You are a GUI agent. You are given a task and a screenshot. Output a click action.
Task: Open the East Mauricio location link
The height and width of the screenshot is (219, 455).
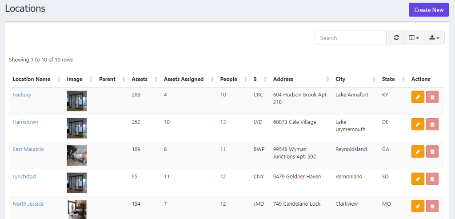28,149
